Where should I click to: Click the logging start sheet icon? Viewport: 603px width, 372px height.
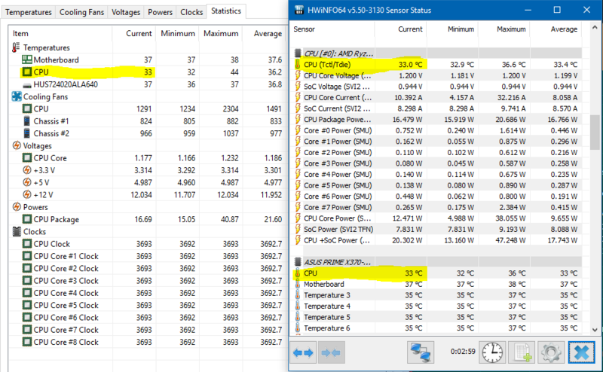(521, 352)
